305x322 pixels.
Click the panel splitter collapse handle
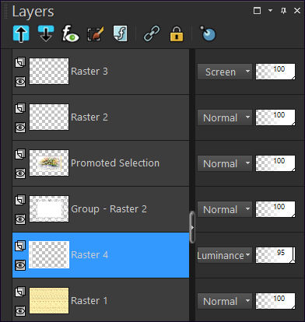tap(192, 227)
